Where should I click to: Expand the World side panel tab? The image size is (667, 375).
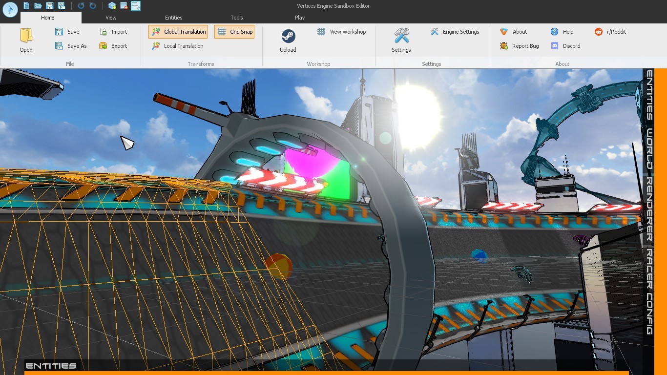[649, 149]
